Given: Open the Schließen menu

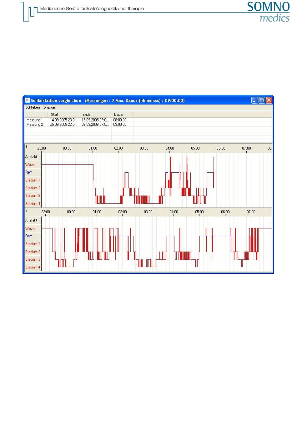Looking at the screenshot, I should pos(33,107).
